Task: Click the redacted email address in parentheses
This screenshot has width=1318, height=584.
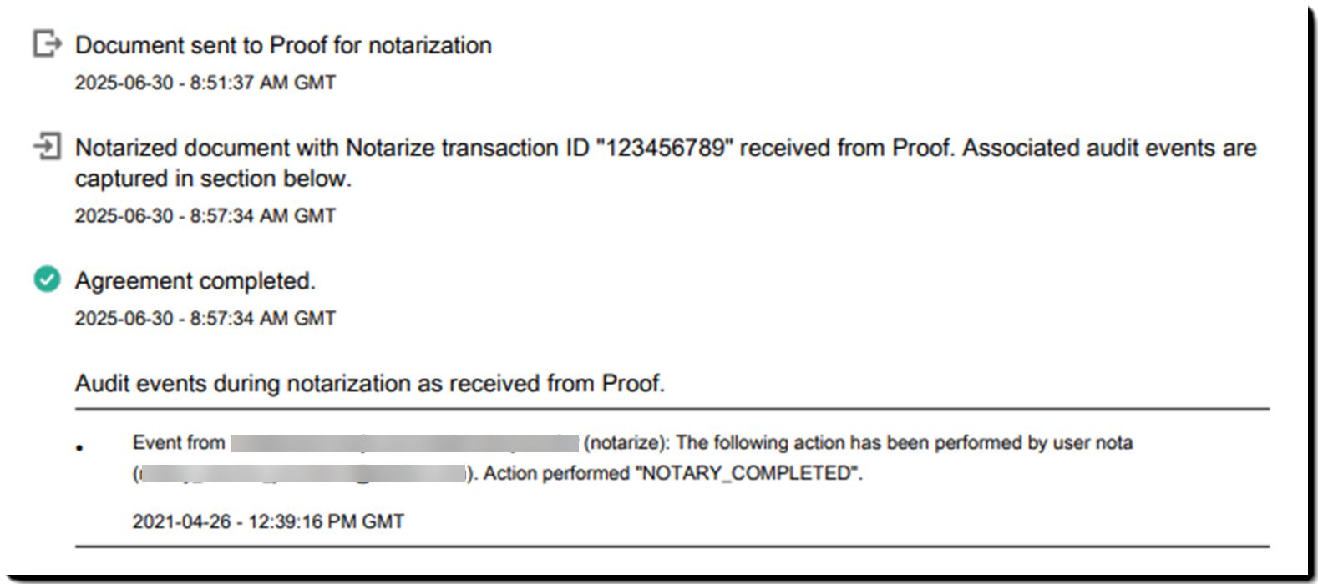Action: pyautogui.click(x=302, y=474)
